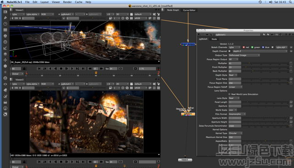Image resolution: width=294 pixels, height=168 pixels.
Task: Open the Depth Style dropdown
Action: pyautogui.click(x=233, y=75)
